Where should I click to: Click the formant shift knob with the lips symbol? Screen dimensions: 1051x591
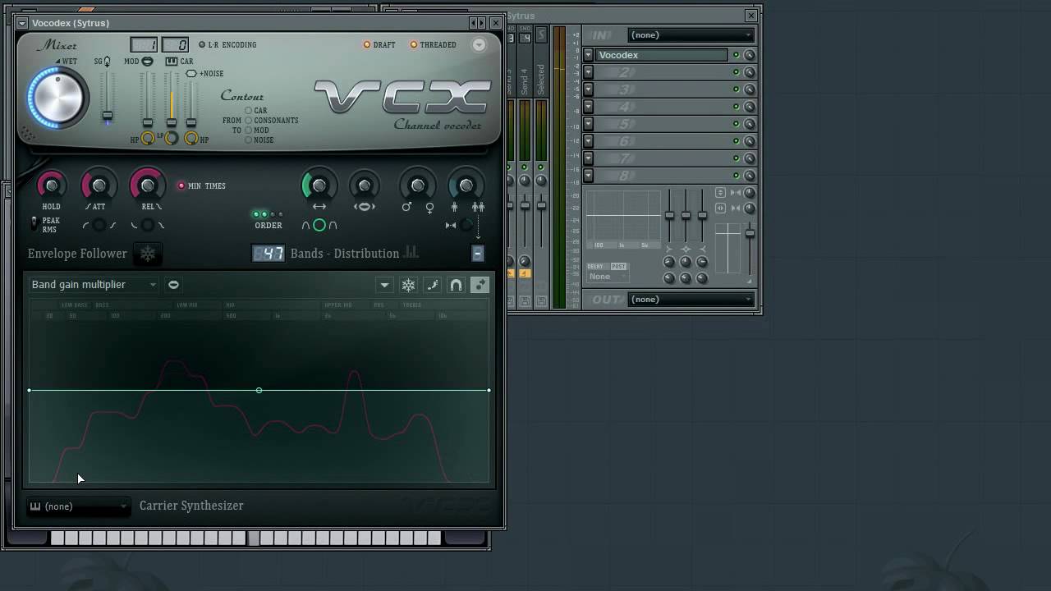click(x=365, y=186)
